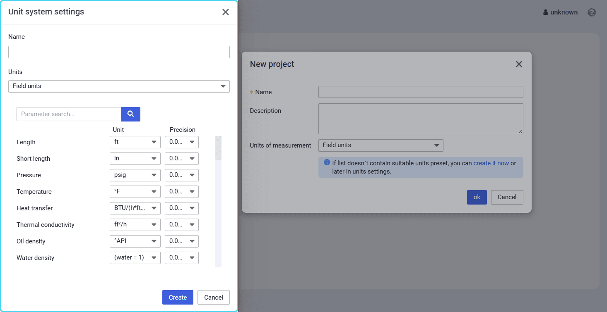607x312 pixels.
Task: Open the Pressure unit dropdown
Action: 135,175
